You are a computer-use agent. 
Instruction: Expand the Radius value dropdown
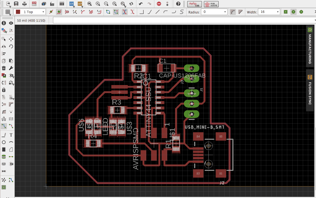(225, 12)
